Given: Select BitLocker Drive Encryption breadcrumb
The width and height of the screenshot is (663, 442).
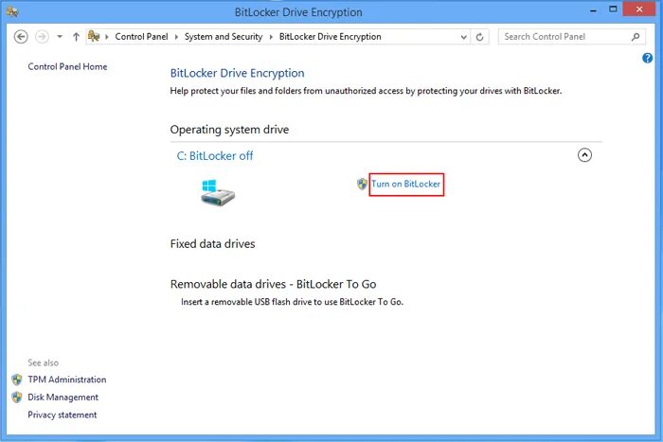Looking at the screenshot, I should pyautogui.click(x=331, y=37).
